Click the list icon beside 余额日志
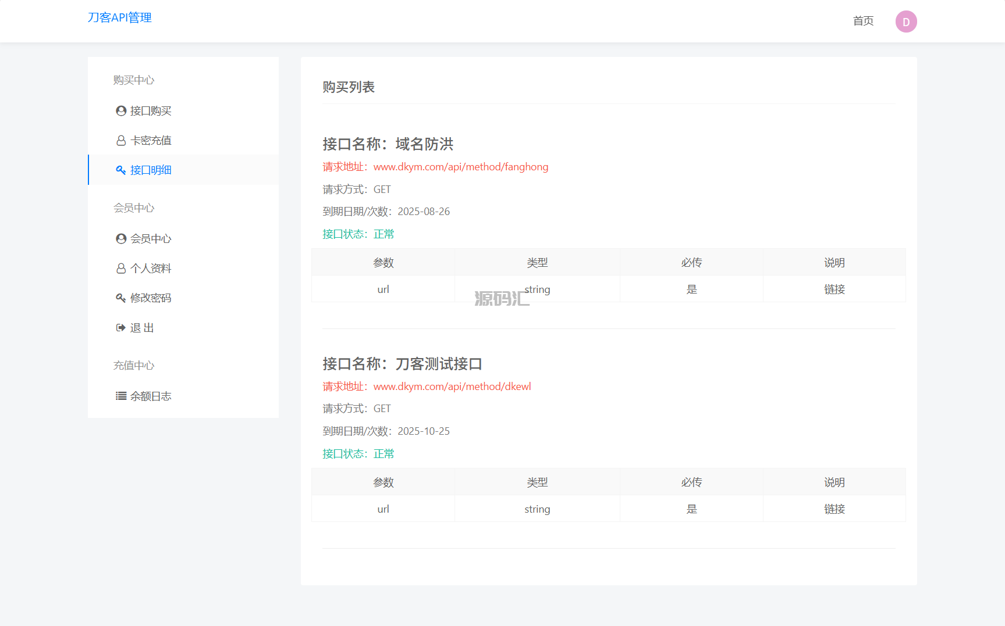The image size is (1005, 626). (121, 396)
